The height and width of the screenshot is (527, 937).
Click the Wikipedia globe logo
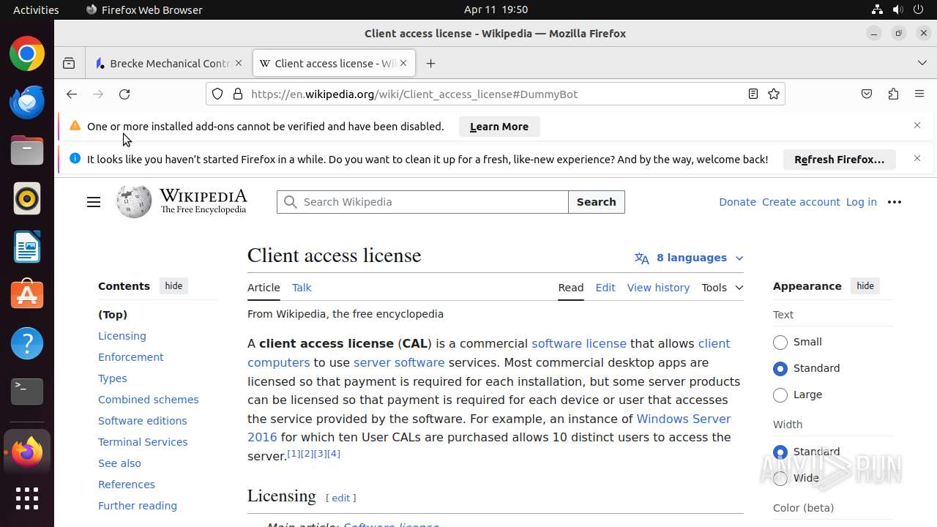[x=134, y=201]
